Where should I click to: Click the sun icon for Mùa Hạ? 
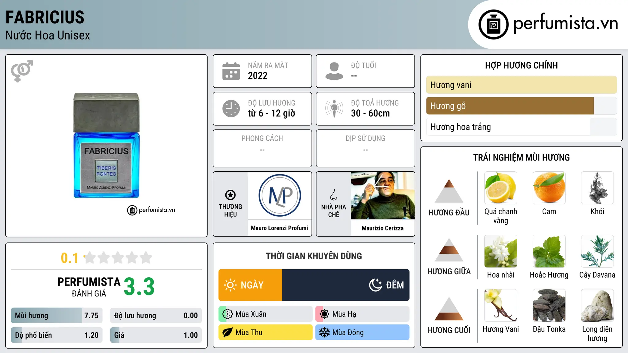point(324,314)
